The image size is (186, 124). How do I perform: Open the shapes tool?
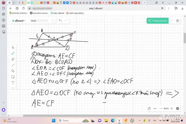coord(13,71)
